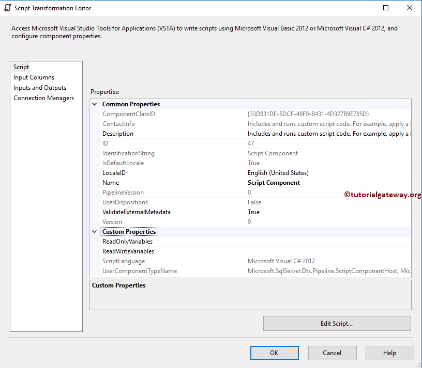Image resolution: width=422 pixels, height=368 pixels.
Task: Collapse the Custom Properties section
Action: (94, 231)
